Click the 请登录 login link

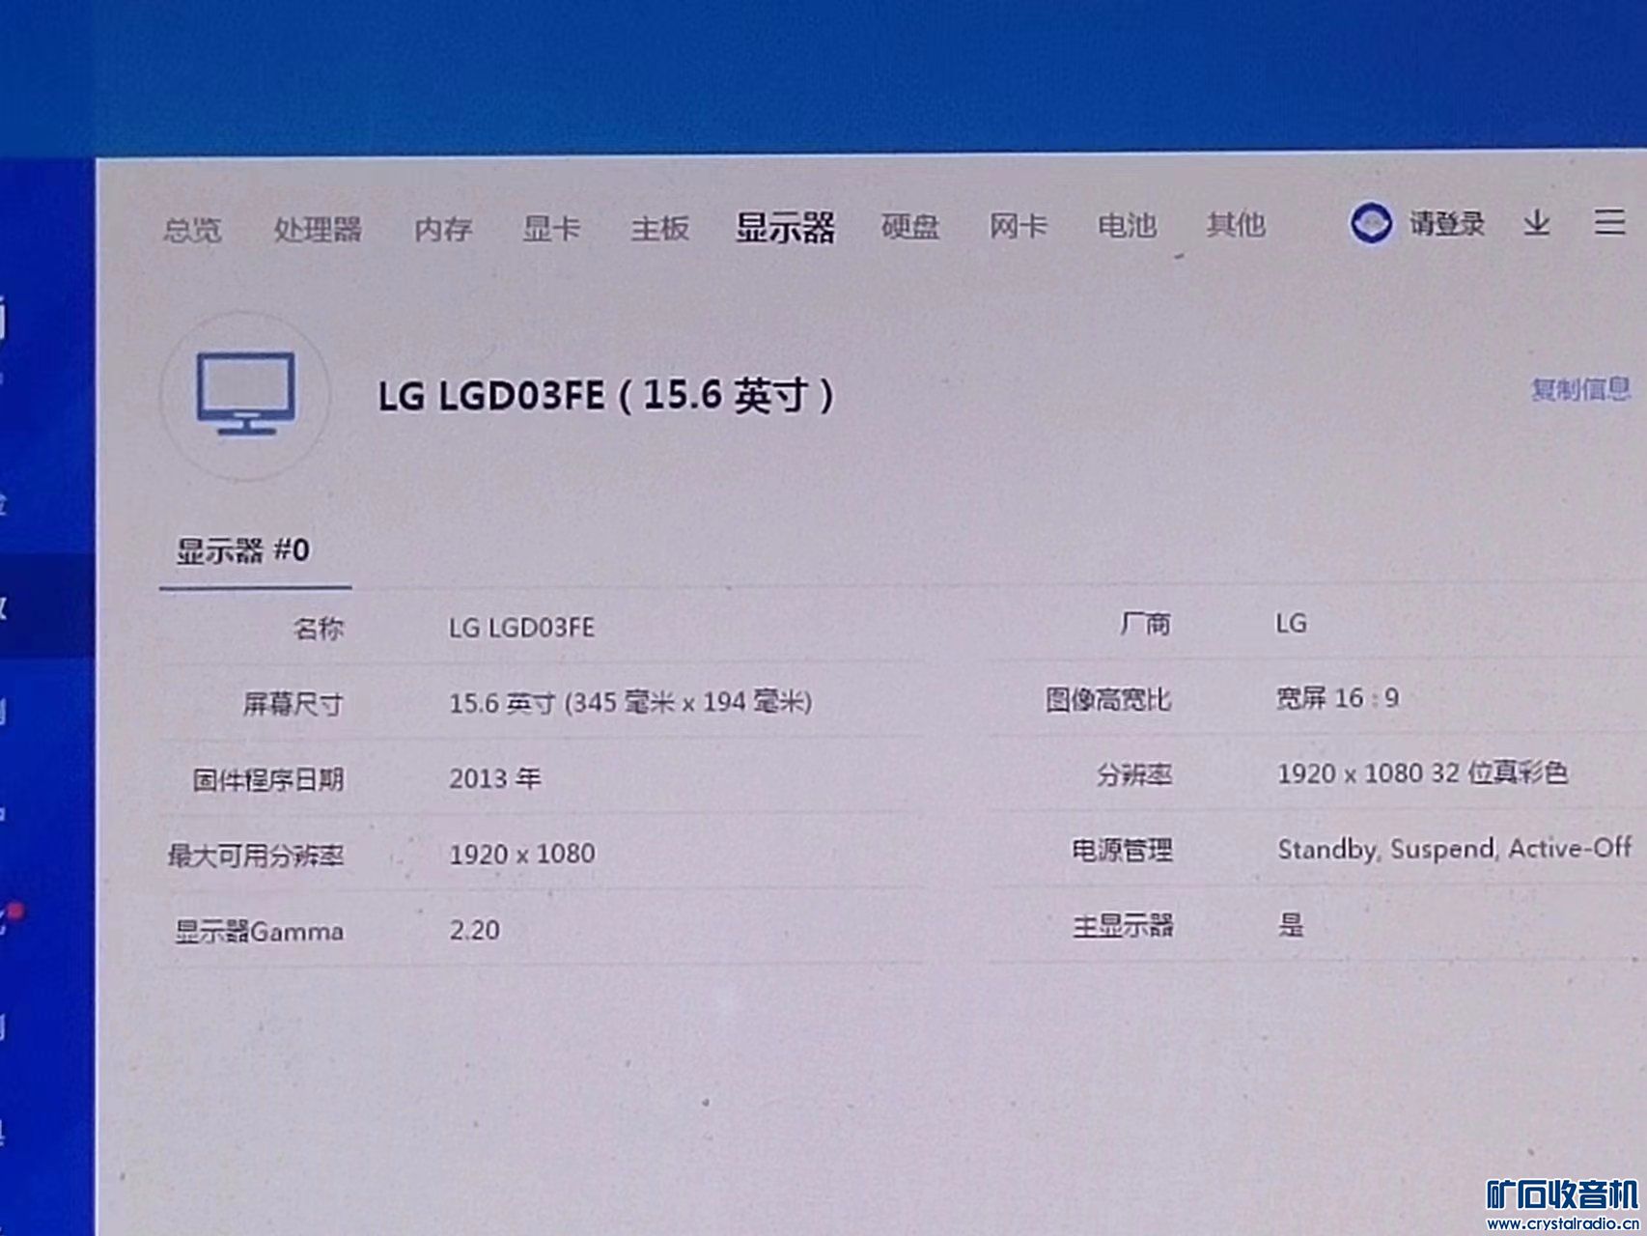pos(1446,224)
